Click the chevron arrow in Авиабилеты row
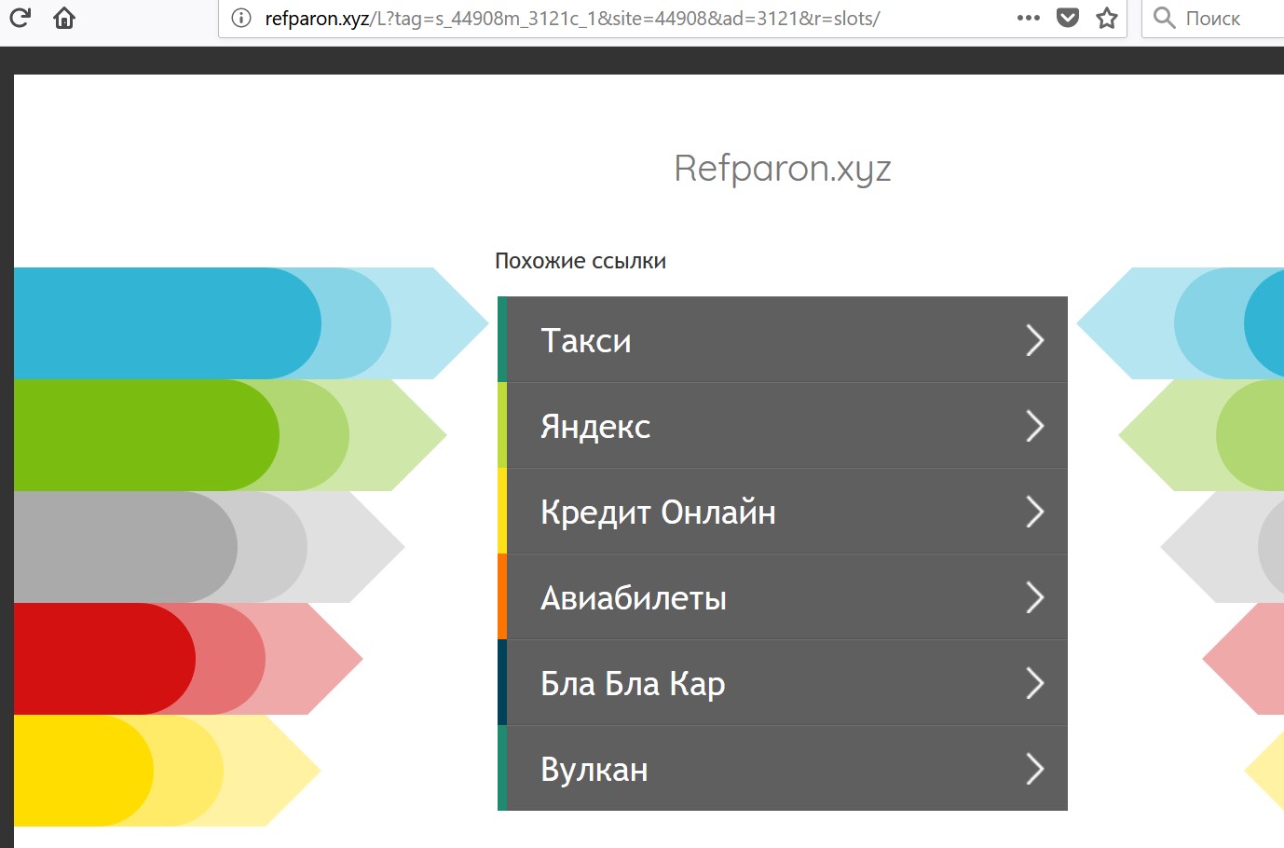This screenshot has height=848, width=1284. (x=1034, y=597)
